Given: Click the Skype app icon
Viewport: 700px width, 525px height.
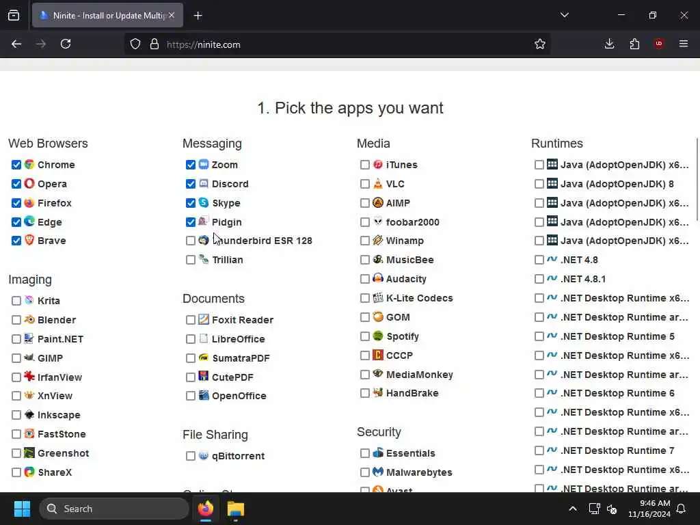Looking at the screenshot, I should coord(204,202).
